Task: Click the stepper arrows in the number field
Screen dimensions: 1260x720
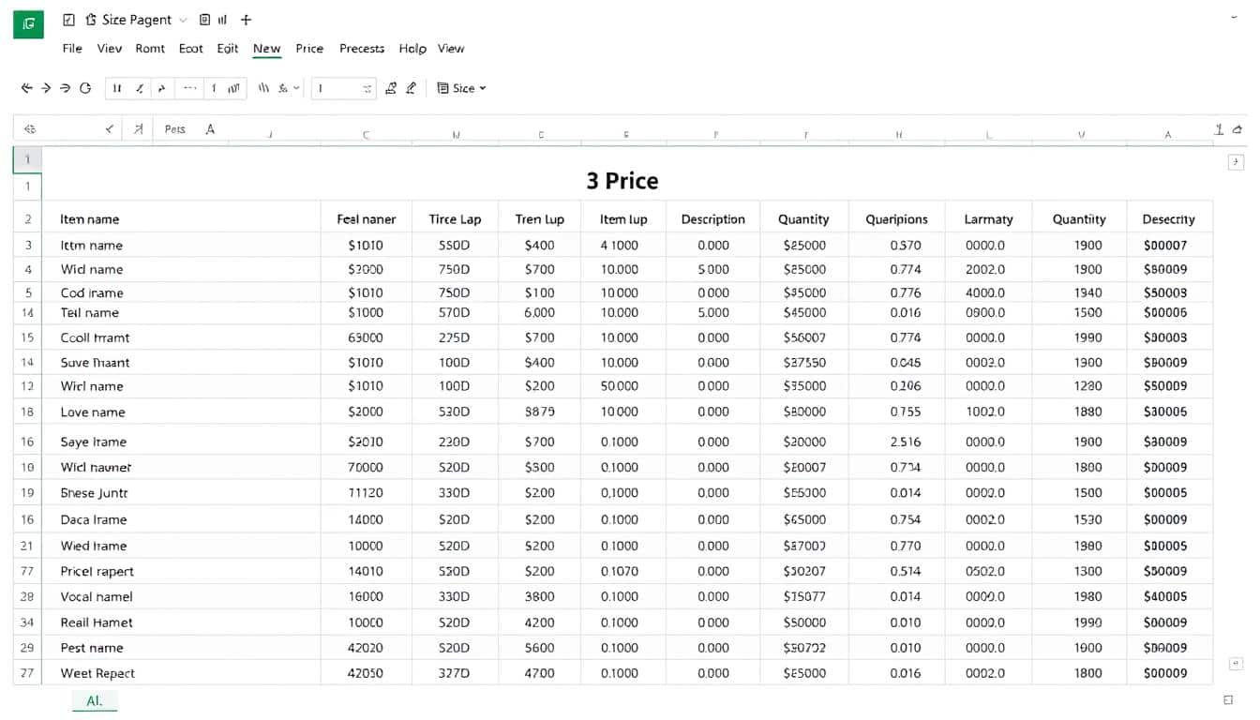Action: (x=367, y=88)
